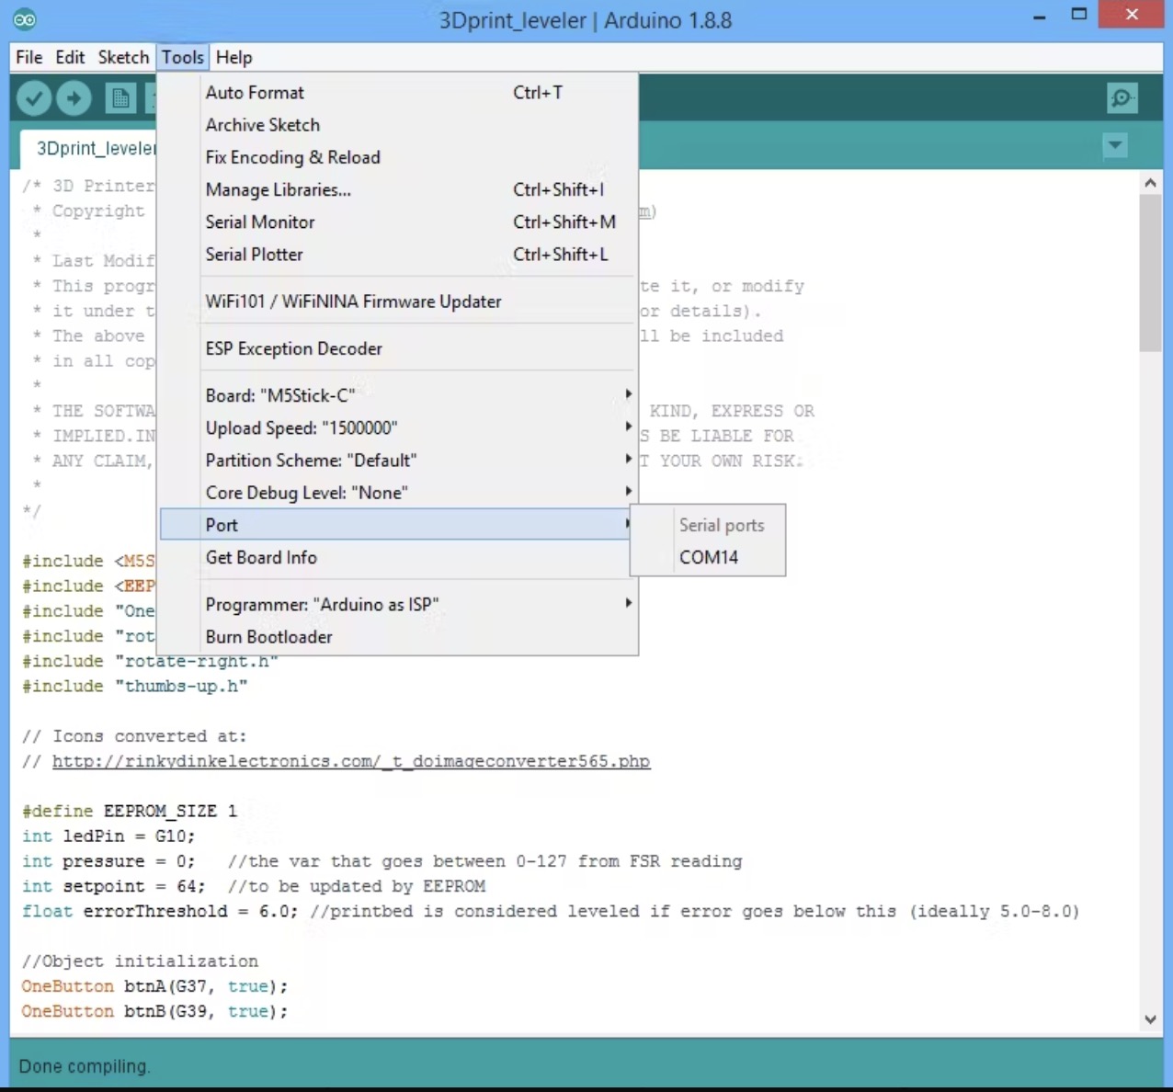Open the ESP Exception Decoder
The height and width of the screenshot is (1092, 1173).
293,348
